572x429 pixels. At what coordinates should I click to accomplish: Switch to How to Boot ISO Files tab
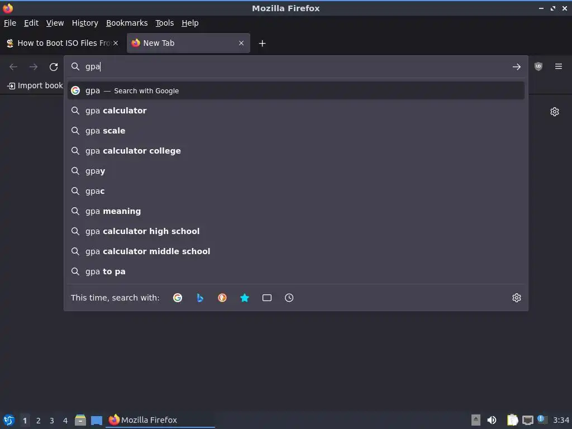click(x=62, y=43)
